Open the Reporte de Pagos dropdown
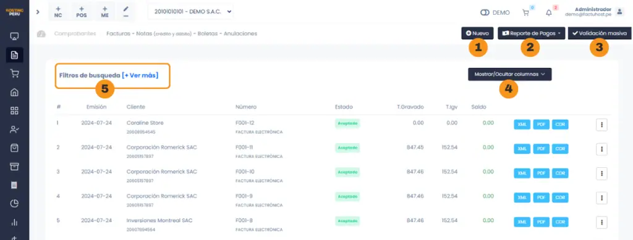 coord(531,33)
